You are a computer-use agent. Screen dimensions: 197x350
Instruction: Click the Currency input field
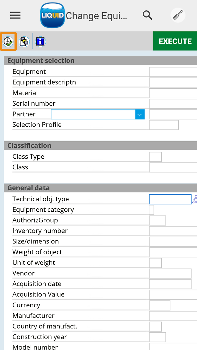(x=160, y=305)
